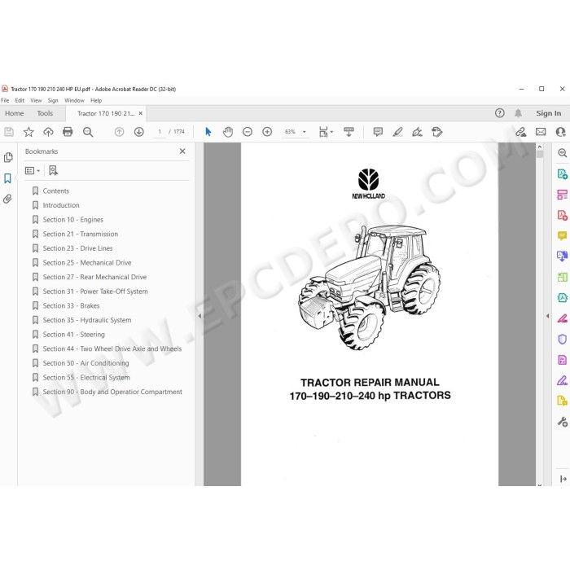Open Create PDF tool in right pane

pos(562,215)
